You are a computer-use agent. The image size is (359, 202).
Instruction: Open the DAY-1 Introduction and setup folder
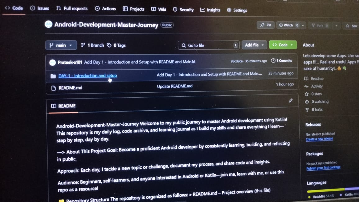click(x=88, y=75)
